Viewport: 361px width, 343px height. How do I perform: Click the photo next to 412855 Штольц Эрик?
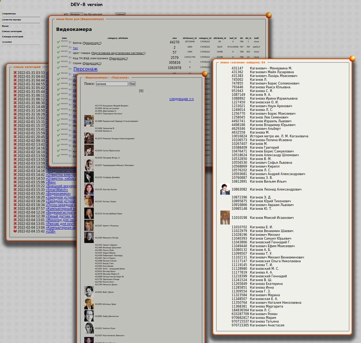pyautogui.click(x=89, y=304)
